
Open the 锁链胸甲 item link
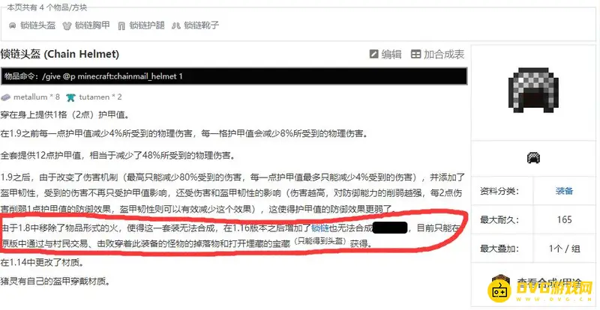[92, 26]
